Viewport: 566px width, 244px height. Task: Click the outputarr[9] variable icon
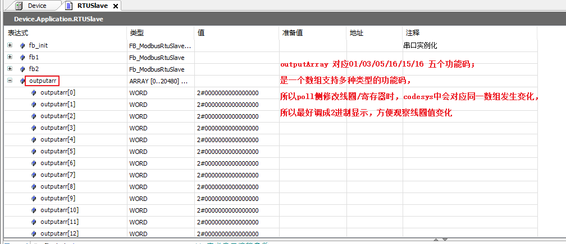pos(34,199)
